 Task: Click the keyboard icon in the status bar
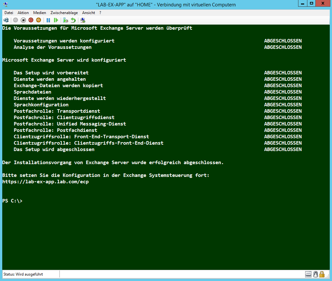(x=308, y=274)
